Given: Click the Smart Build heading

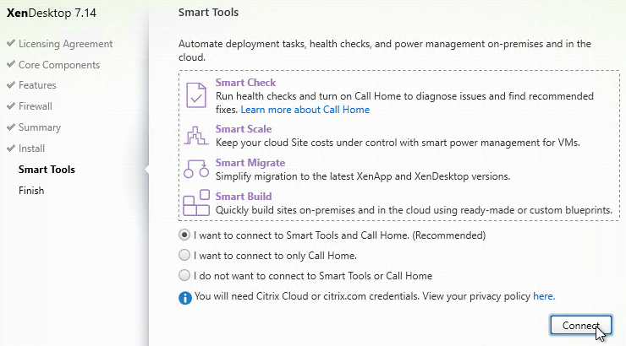Looking at the screenshot, I should (x=244, y=197).
